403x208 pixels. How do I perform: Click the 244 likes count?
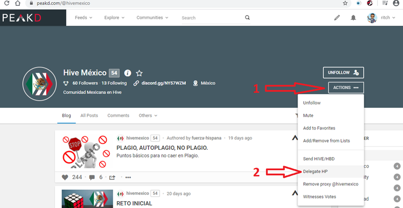77,177
